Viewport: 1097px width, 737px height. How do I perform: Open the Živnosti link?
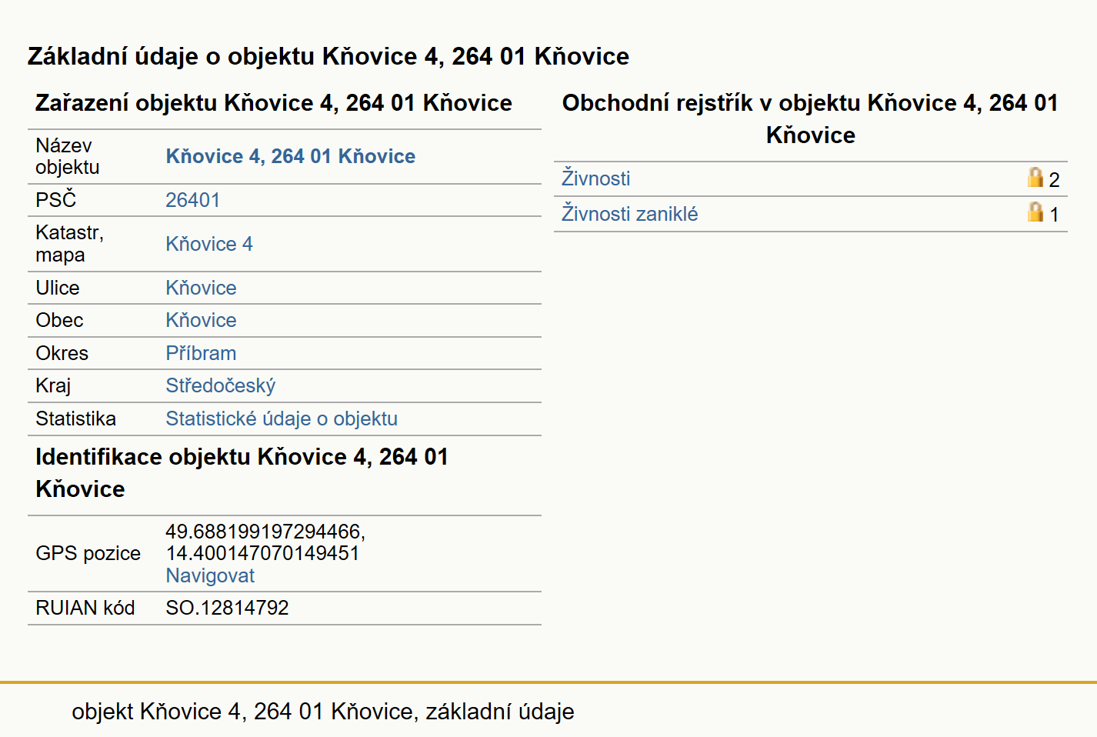point(595,178)
